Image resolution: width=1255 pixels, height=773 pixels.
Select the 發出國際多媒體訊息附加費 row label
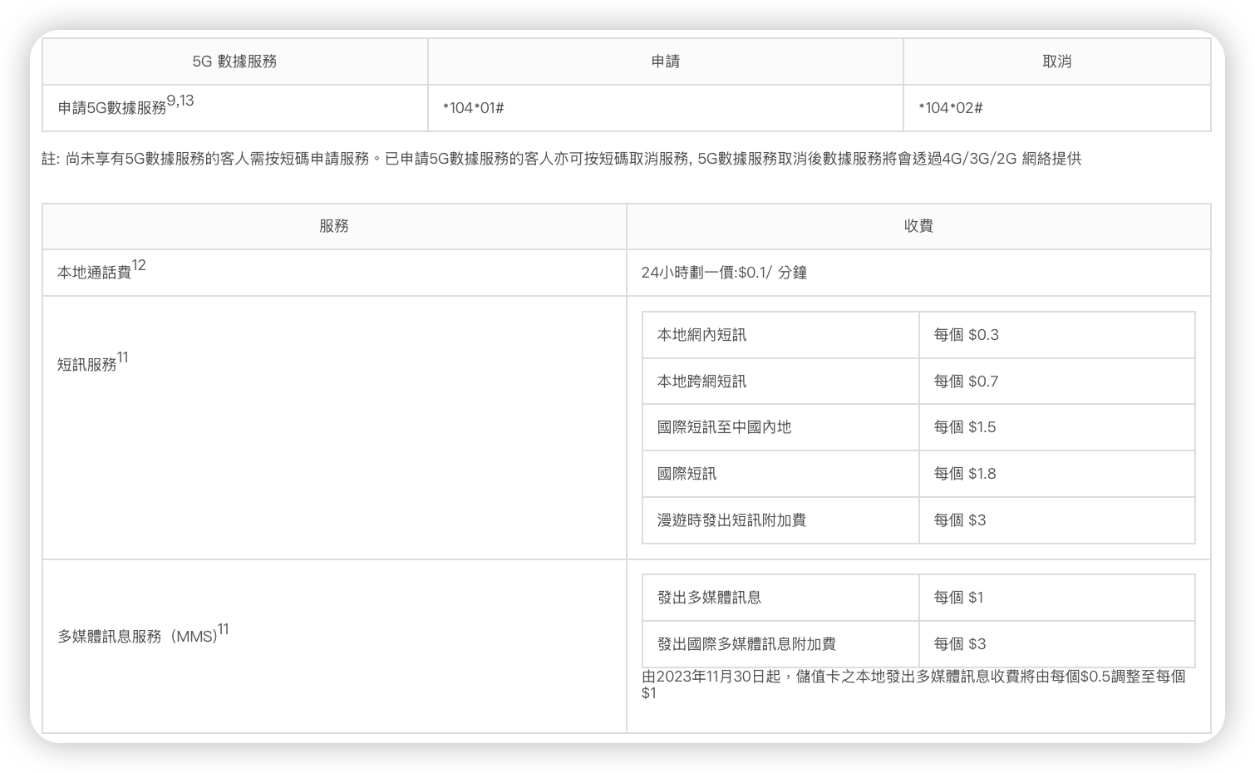pos(746,644)
